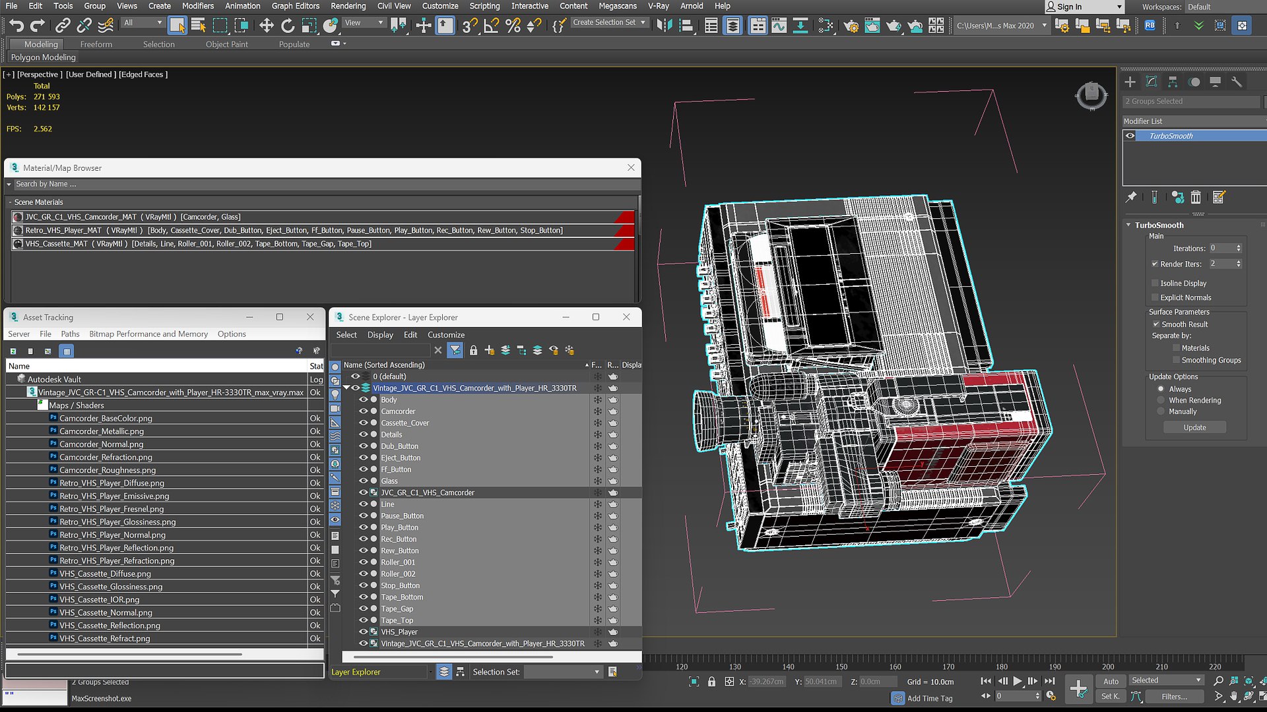Screen dimensions: 1267x712
Task: Click the Undo arrow in main toolbar
Action: (x=16, y=26)
